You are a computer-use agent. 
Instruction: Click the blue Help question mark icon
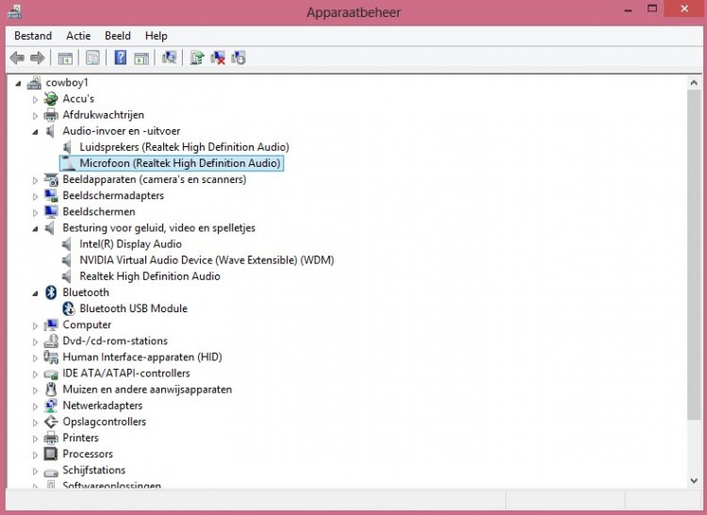[121, 58]
